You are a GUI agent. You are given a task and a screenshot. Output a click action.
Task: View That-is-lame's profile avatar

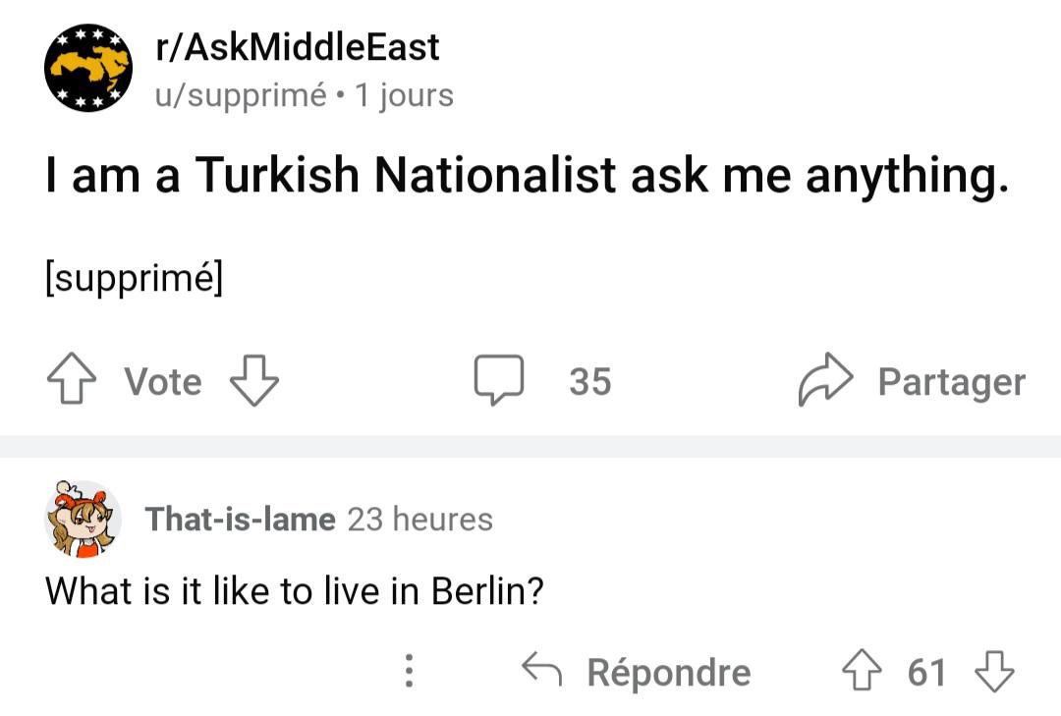coord(83,519)
